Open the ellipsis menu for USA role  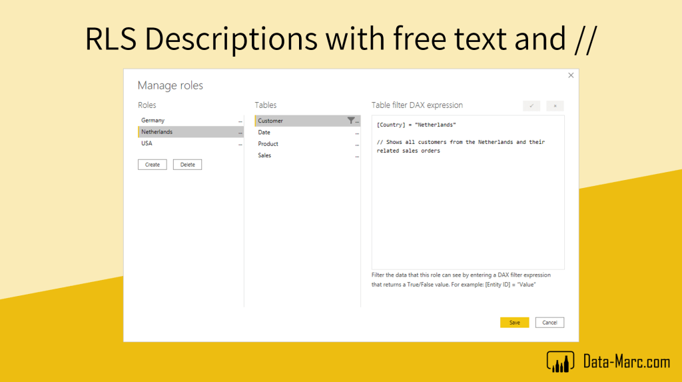point(240,144)
